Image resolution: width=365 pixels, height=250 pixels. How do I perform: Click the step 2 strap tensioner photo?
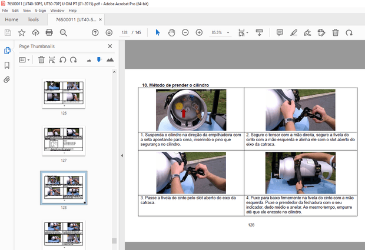pos(300,110)
